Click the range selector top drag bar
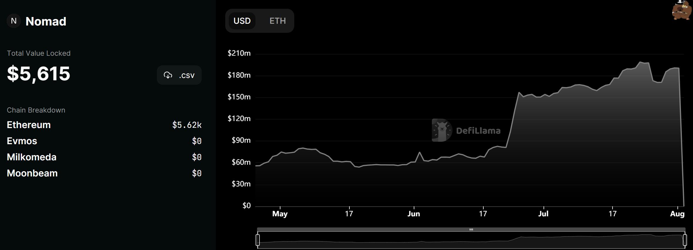 [x=471, y=229]
